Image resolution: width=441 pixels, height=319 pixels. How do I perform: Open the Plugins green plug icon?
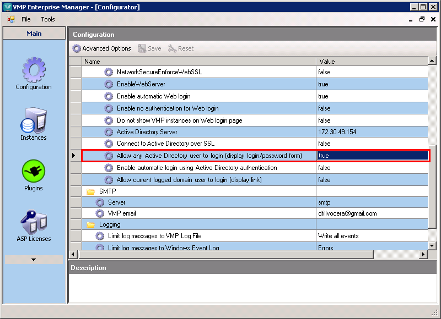click(34, 171)
